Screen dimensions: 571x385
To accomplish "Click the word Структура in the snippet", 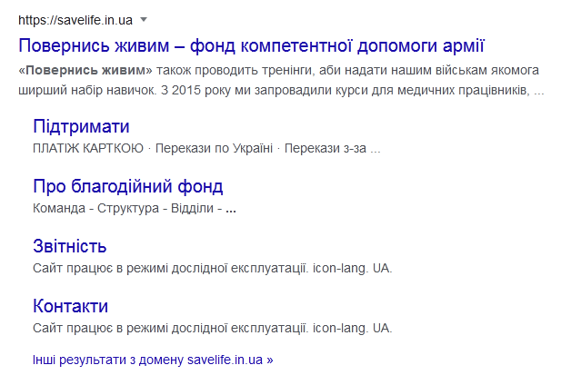I will 128,208.
